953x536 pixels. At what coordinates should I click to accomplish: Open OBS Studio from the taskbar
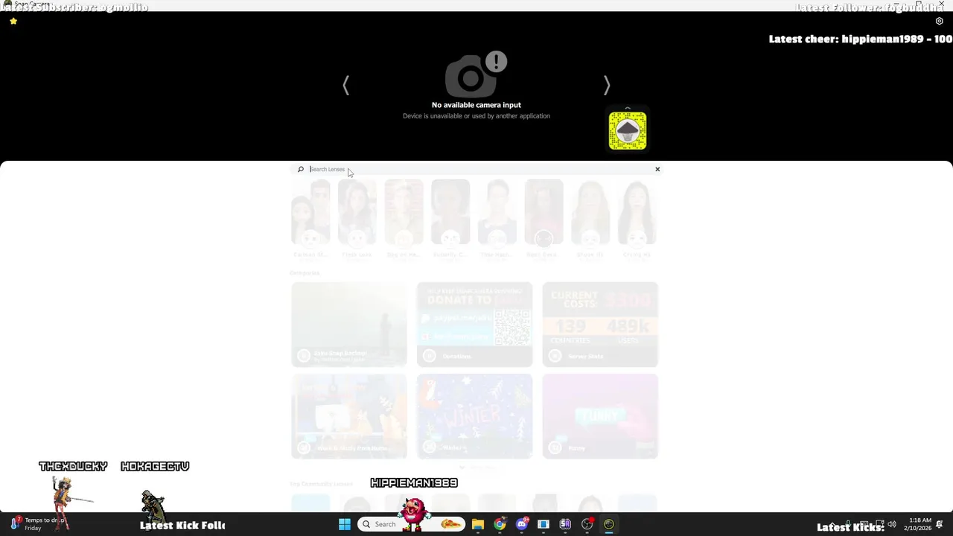pyautogui.click(x=587, y=524)
